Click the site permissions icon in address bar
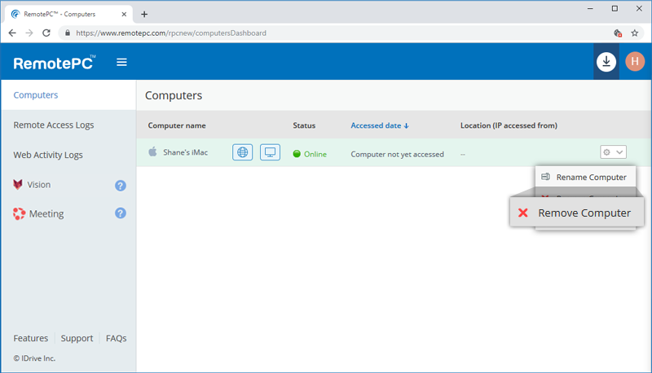The width and height of the screenshot is (652, 373). pyautogui.click(x=618, y=33)
